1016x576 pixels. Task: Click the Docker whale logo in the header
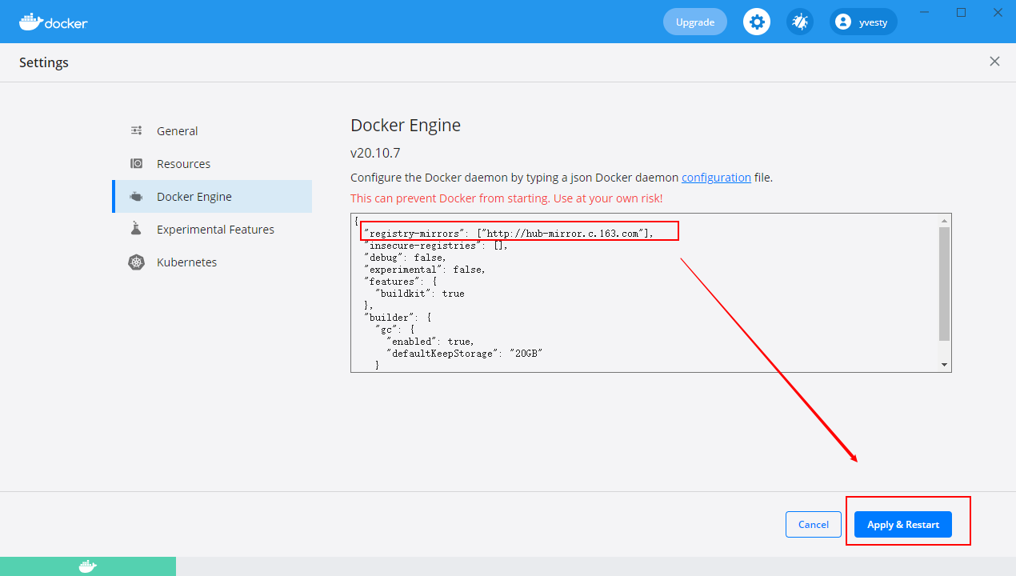(x=32, y=22)
